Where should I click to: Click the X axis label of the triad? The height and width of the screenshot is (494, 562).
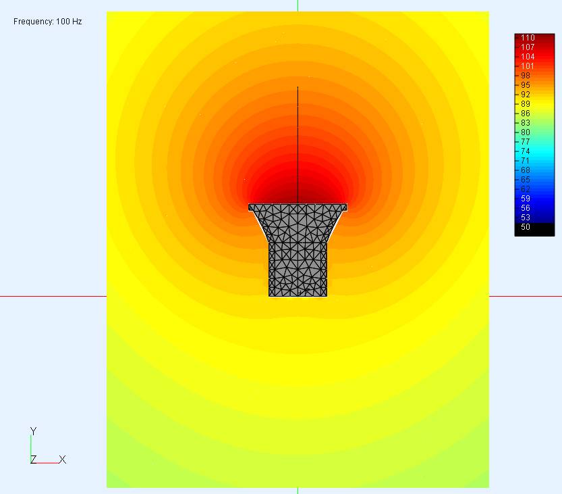tap(62, 460)
